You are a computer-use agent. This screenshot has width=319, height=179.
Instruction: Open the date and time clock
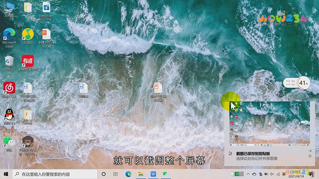pos(296,174)
